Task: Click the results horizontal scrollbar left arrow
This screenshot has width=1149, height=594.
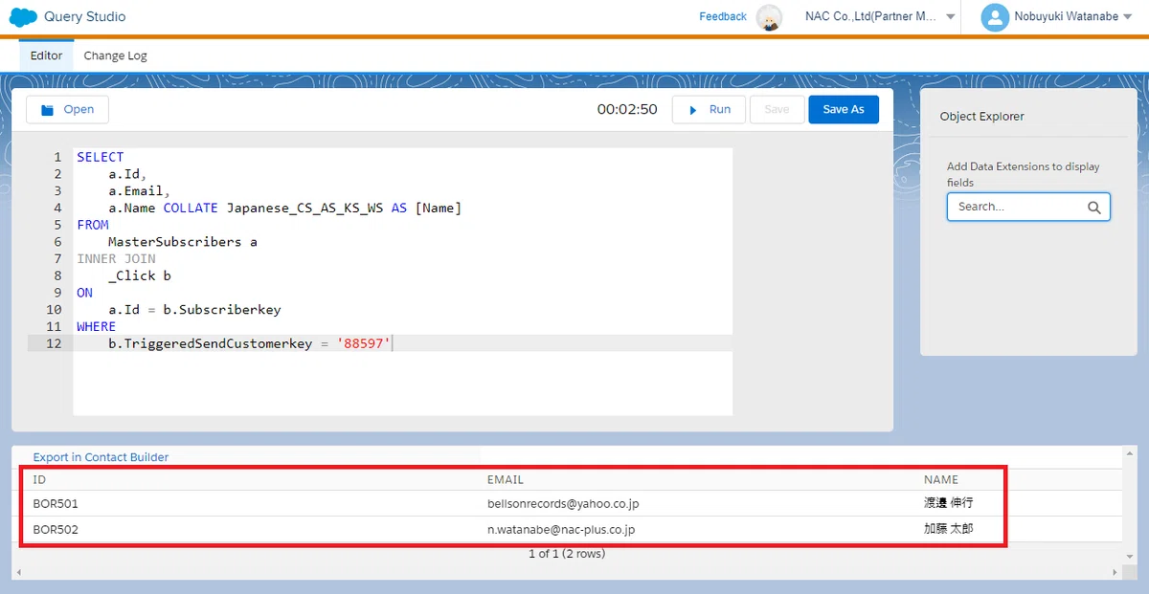Action: 20,572
